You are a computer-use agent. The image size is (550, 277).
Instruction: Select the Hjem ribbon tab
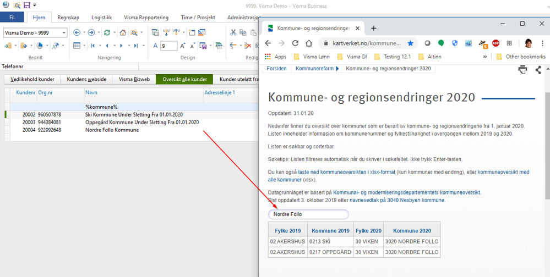[x=39, y=17]
